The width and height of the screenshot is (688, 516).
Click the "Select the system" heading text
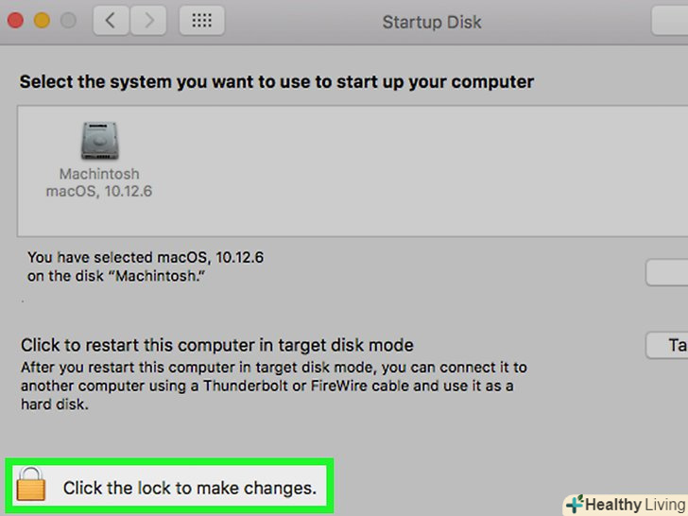[x=277, y=81]
